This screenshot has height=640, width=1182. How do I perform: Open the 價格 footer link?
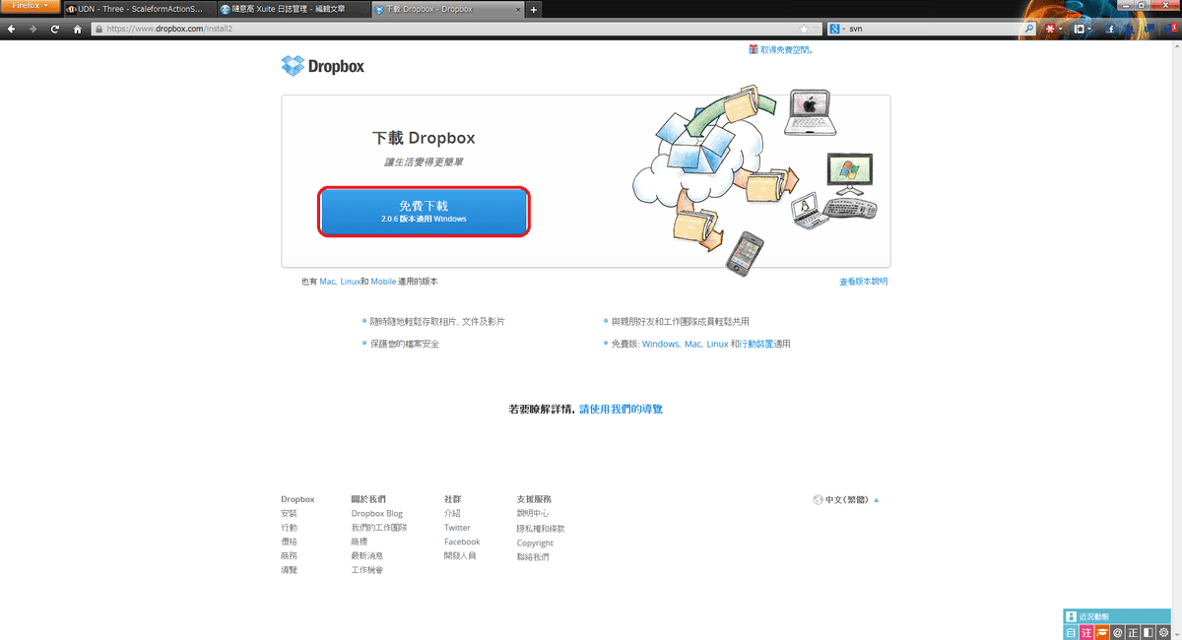(x=289, y=543)
